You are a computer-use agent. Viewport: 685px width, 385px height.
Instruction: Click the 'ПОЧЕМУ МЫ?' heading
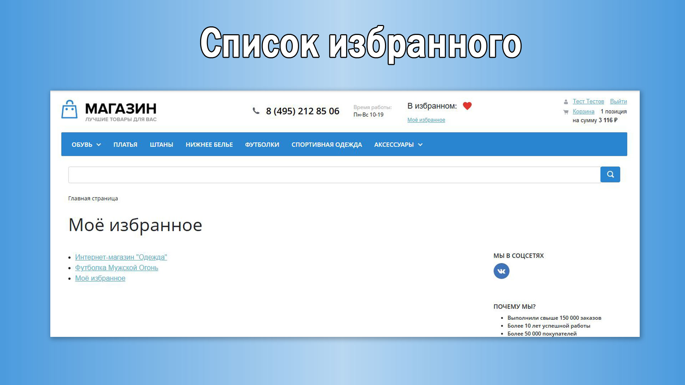tap(514, 307)
